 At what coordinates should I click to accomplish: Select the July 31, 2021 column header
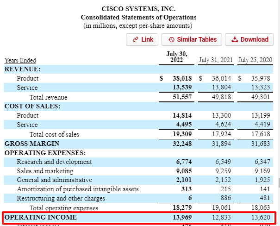click(x=216, y=60)
